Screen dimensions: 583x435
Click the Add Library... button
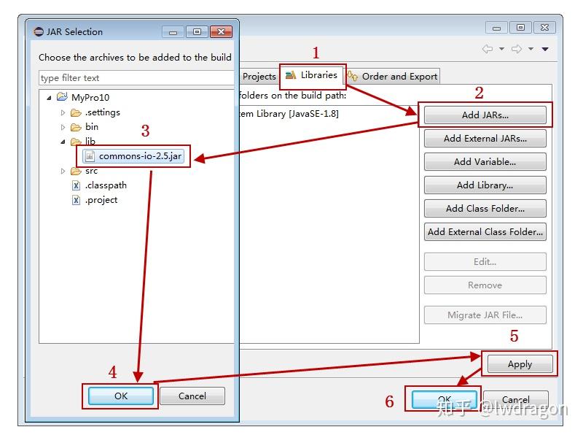tap(485, 185)
